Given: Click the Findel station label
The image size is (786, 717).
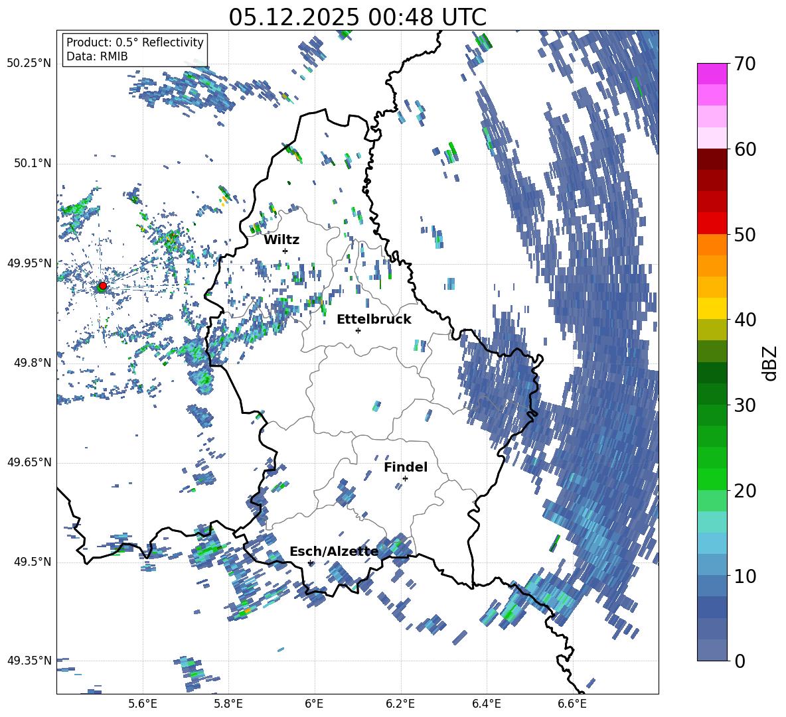Looking at the screenshot, I should click(x=406, y=467).
